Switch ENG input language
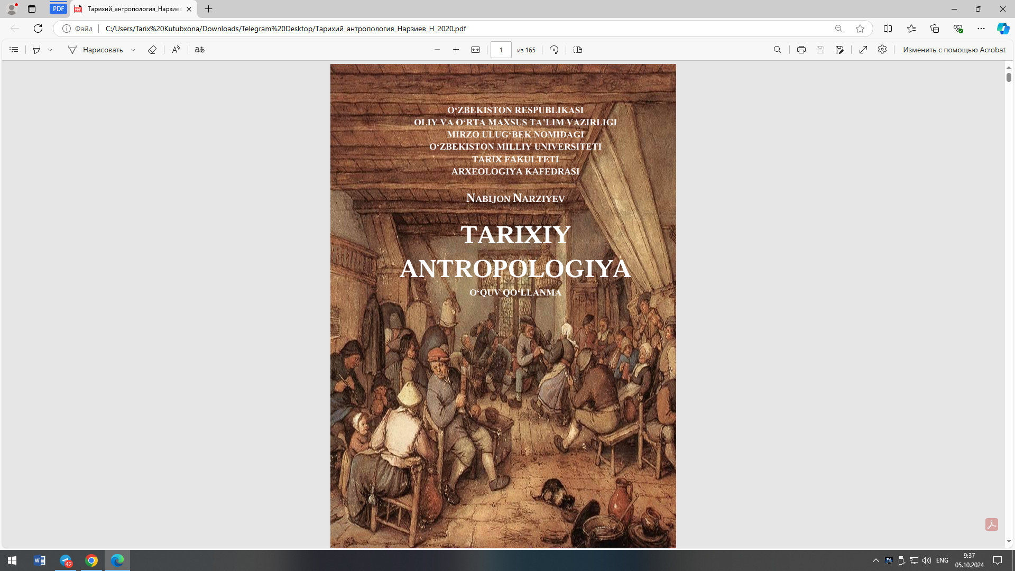The width and height of the screenshot is (1015, 571). [942, 560]
